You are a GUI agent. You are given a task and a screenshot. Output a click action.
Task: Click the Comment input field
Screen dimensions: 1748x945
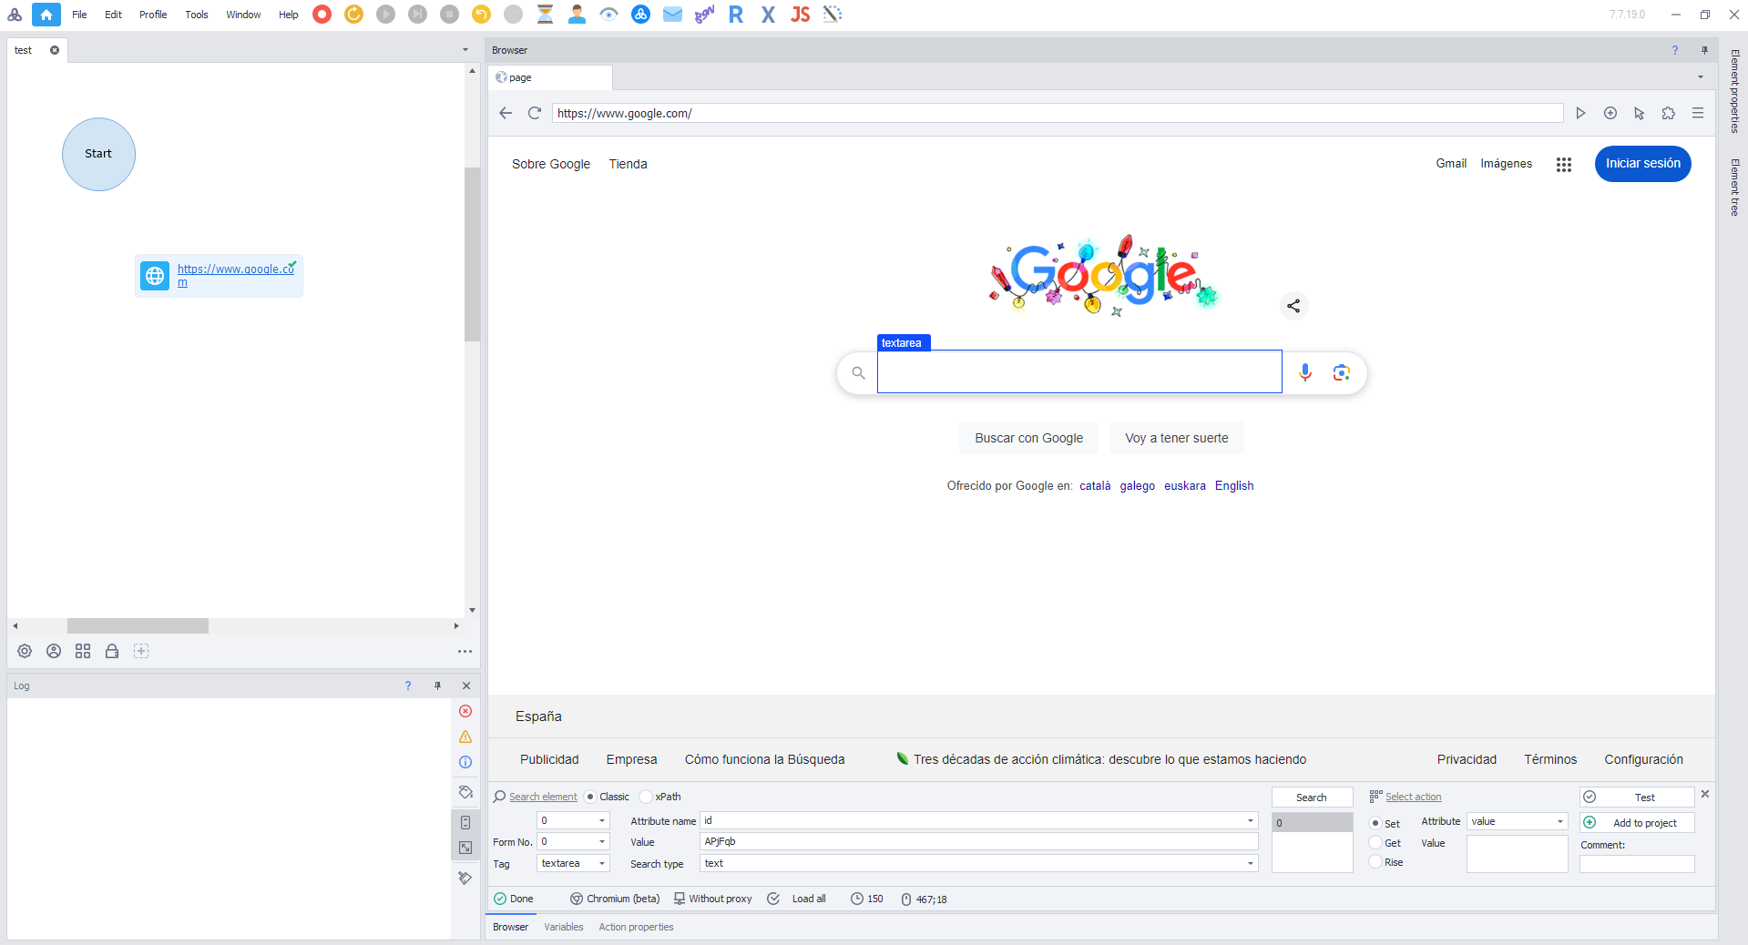(1637, 864)
